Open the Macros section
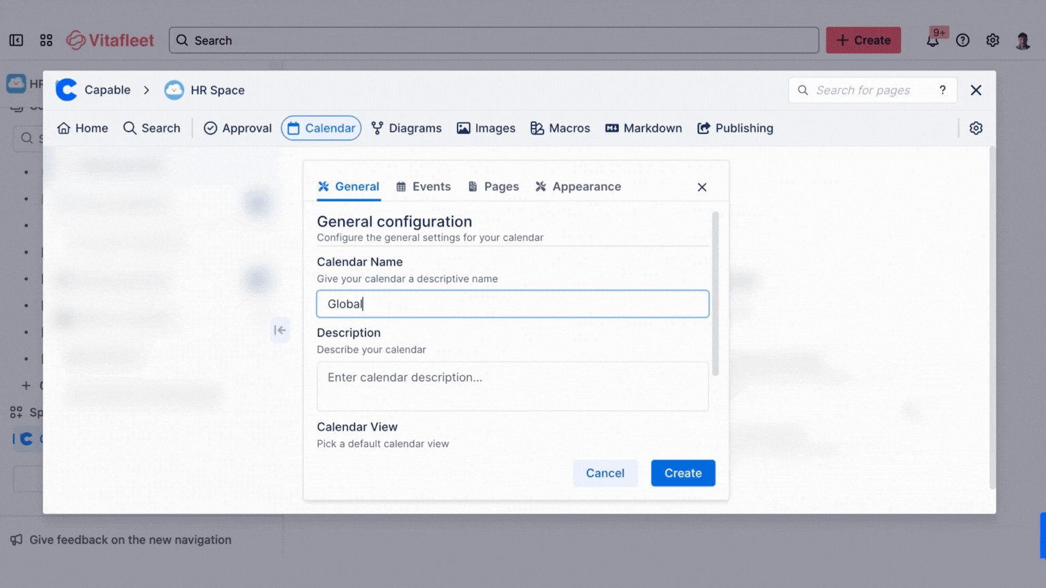 [x=560, y=128]
